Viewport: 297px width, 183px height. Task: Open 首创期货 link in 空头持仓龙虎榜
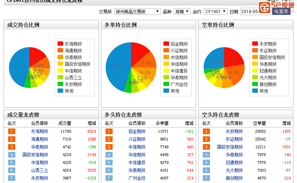point(234,178)
